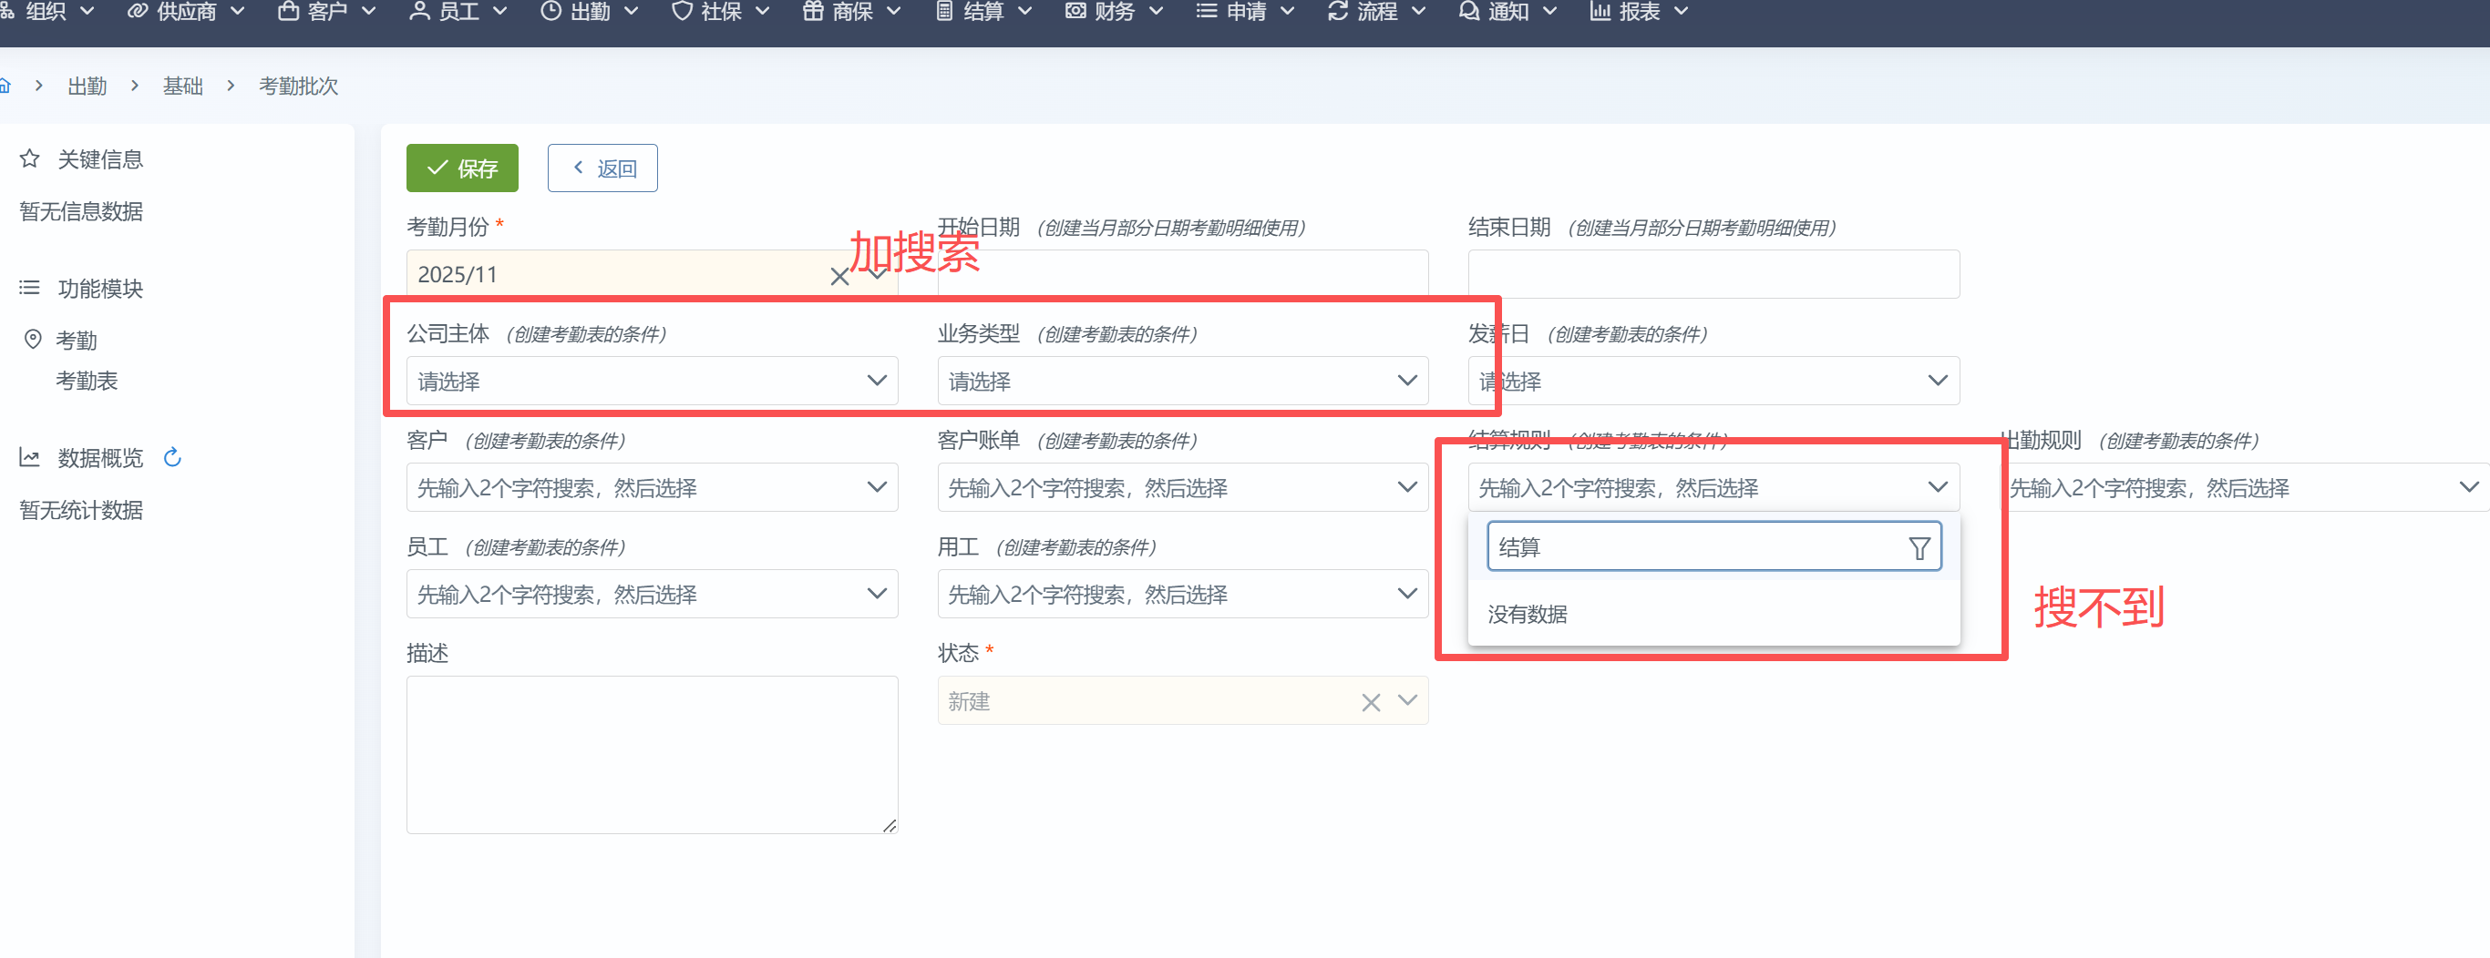The image size is (2490, 958).
Task: Click the star icon beside 关键信息
Action: (x=30, y=158)
